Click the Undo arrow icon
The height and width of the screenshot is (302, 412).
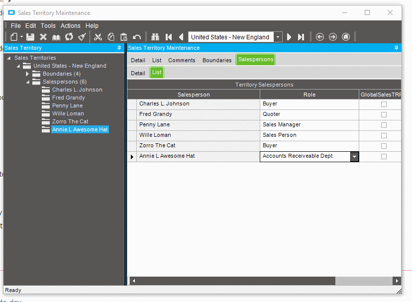[137, 37]
